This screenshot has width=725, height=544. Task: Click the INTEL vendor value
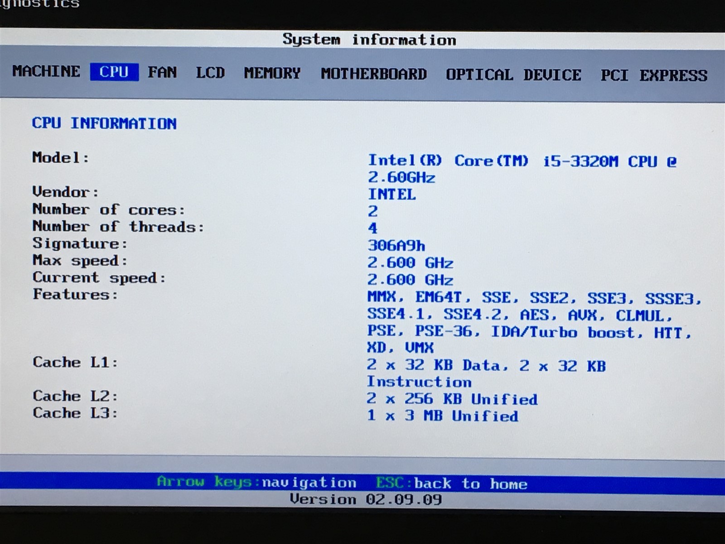pos(392,194)
